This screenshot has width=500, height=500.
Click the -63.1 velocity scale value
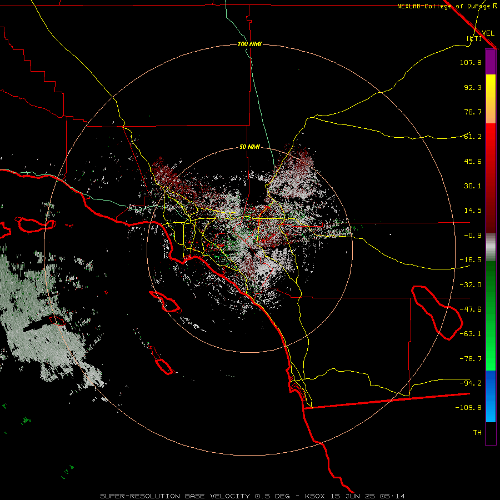(x=471, y=334)
